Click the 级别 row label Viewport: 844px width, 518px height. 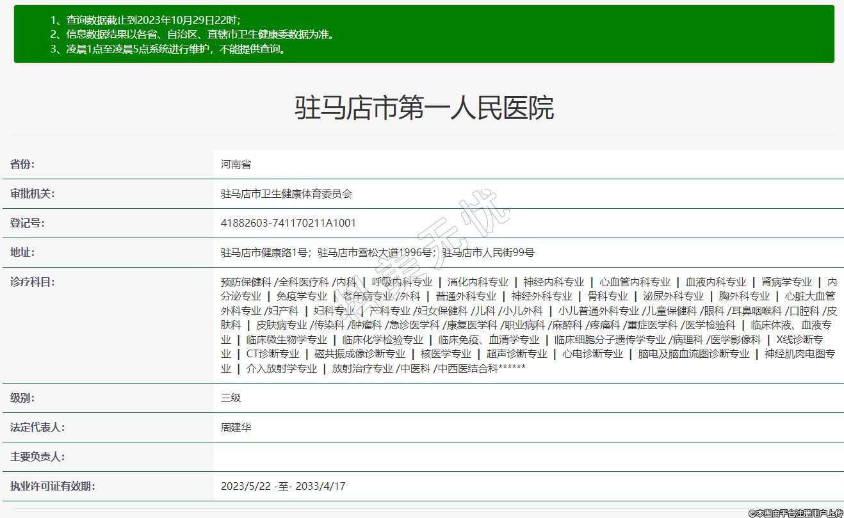coord(22,398)
